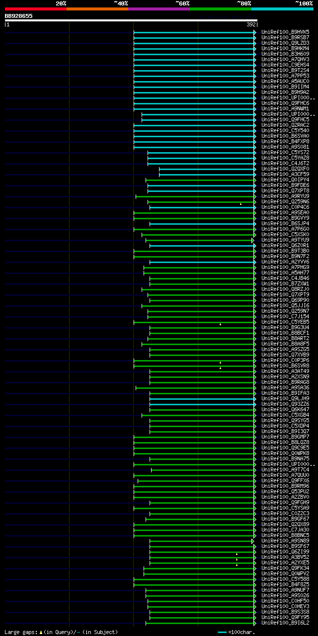Select the UniRef100_A5AUC0 entry
The image size is (318, 636).
coord(285,81)
